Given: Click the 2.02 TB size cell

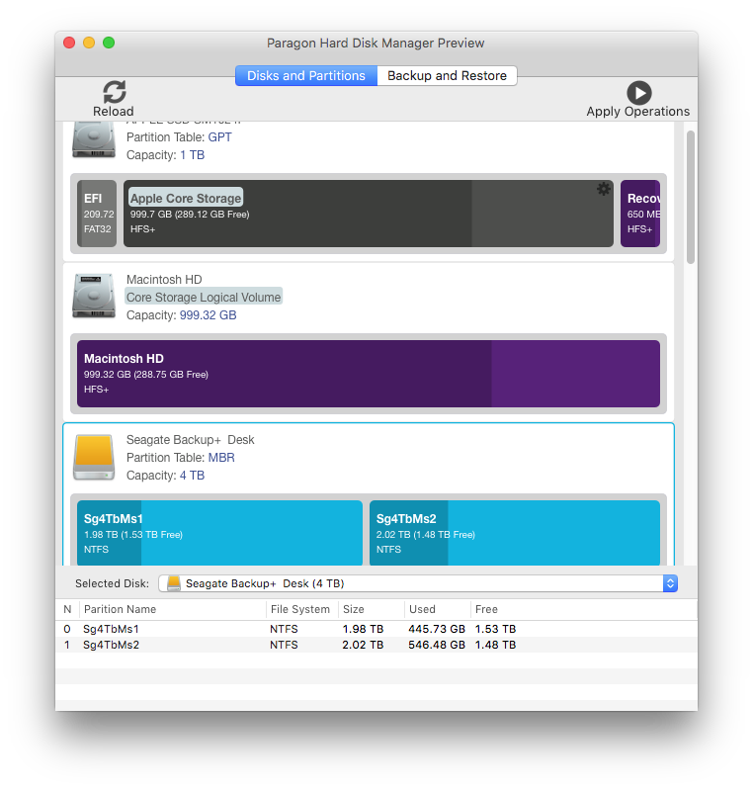Looking at the screenshot, I should (363, 645).
